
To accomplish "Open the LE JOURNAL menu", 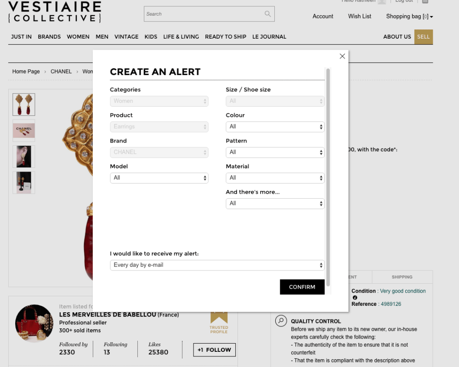I will point(269,37).
